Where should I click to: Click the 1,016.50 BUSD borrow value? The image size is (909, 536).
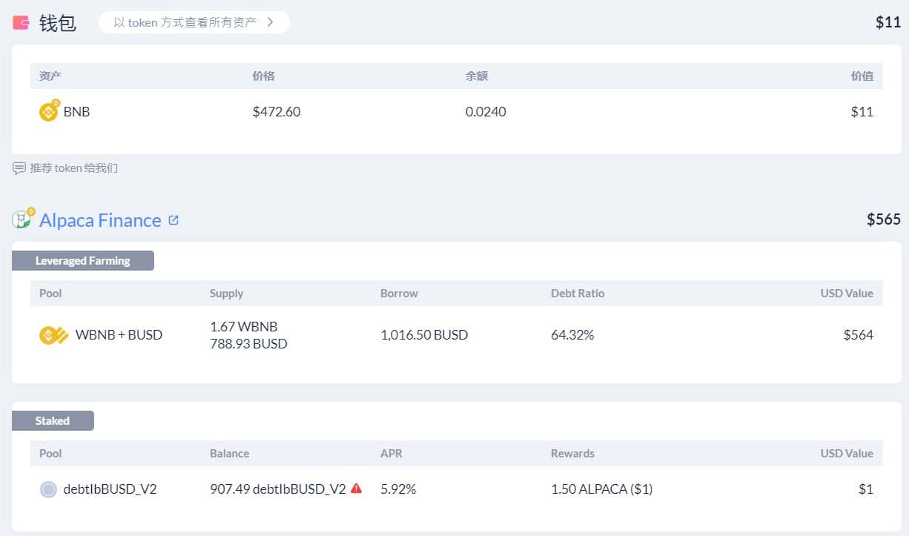click(x=424, y=335)
